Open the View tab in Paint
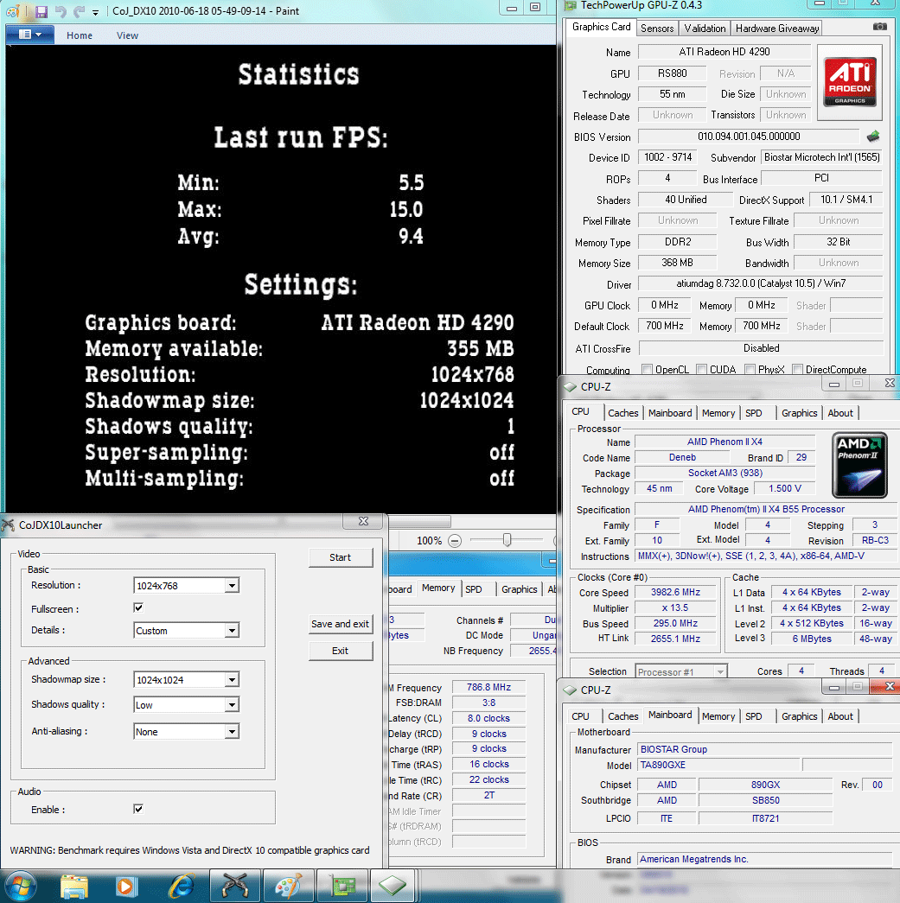 [127, 35]
